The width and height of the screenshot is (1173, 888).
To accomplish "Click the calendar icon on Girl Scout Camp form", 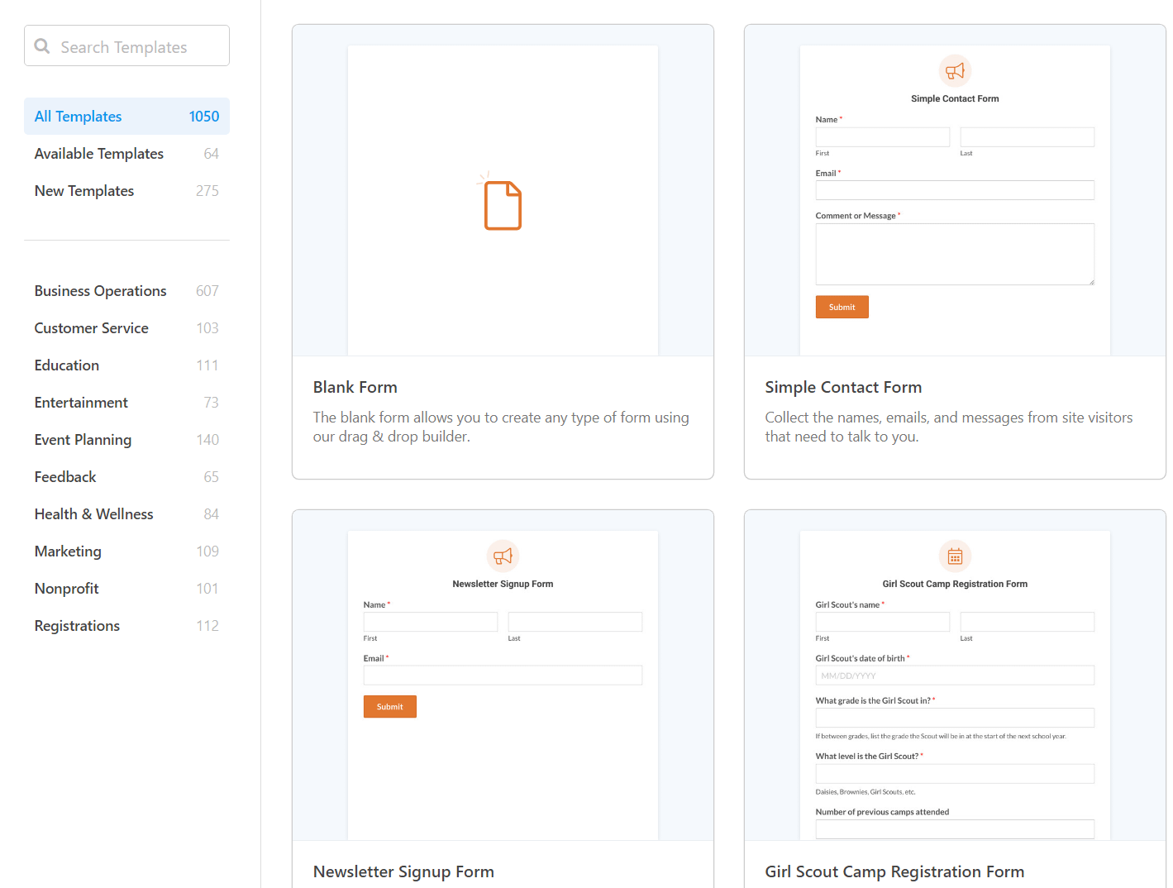I will coord(955,556).
